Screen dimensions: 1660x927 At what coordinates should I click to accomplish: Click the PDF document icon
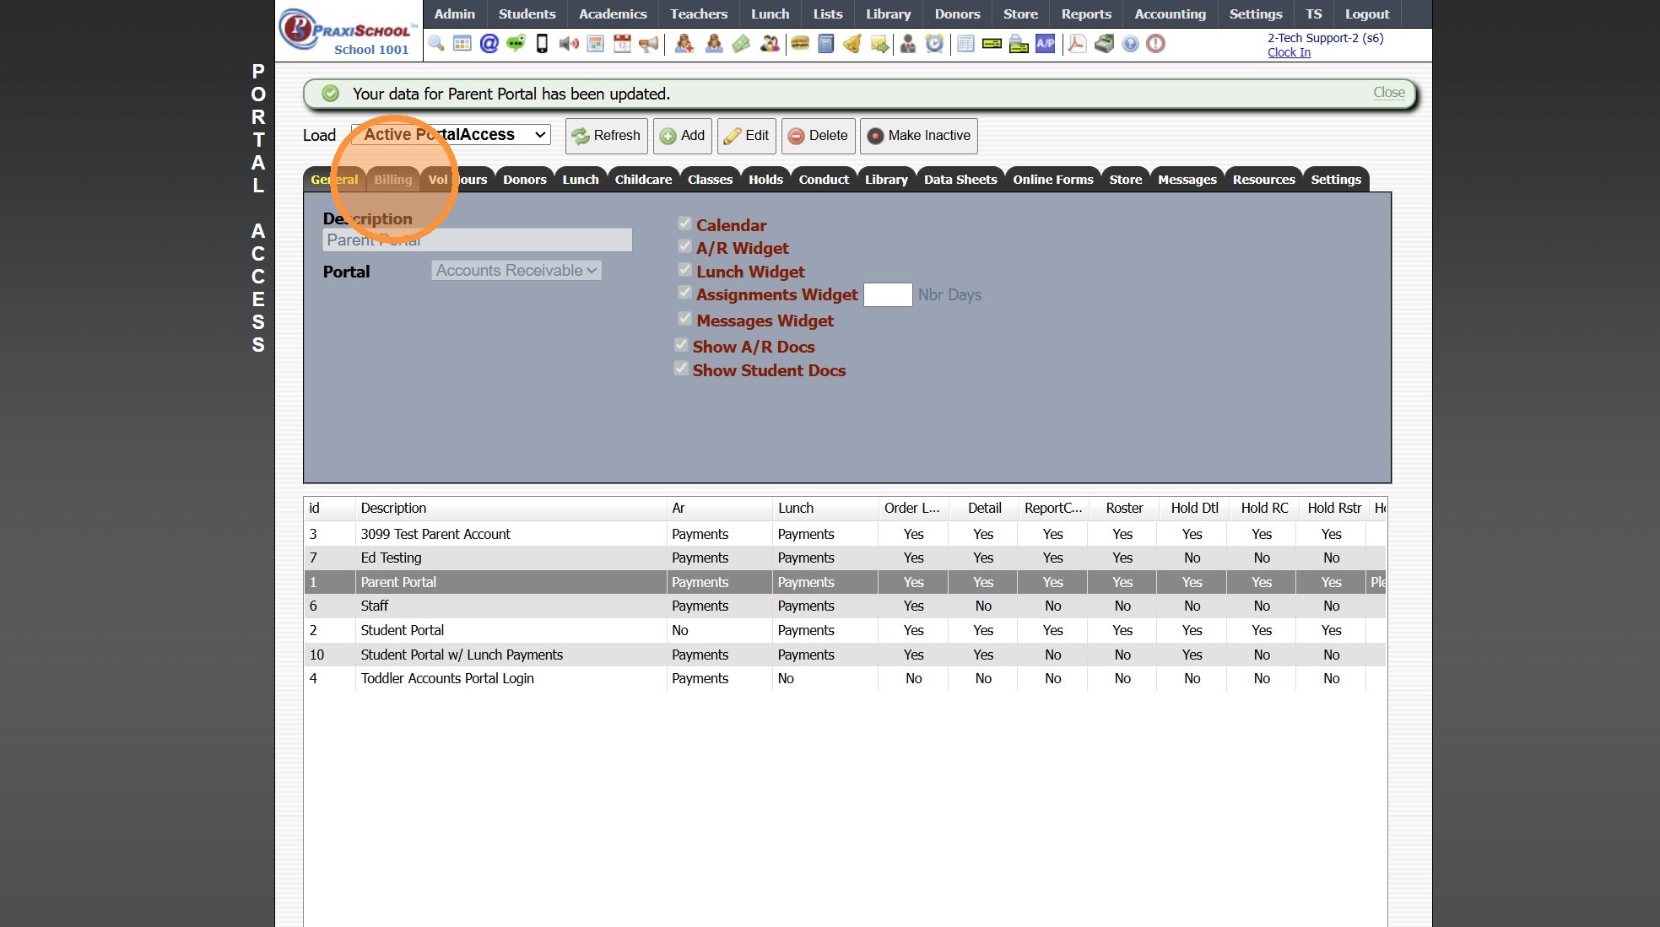pyautogui.click(x=1076, y=43)
